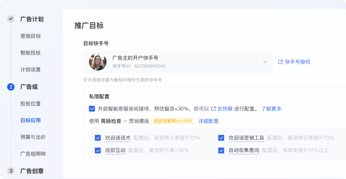The image size is (346, 179).
Task: Select 投放位置 in sidebar
Action: point(31,104)
